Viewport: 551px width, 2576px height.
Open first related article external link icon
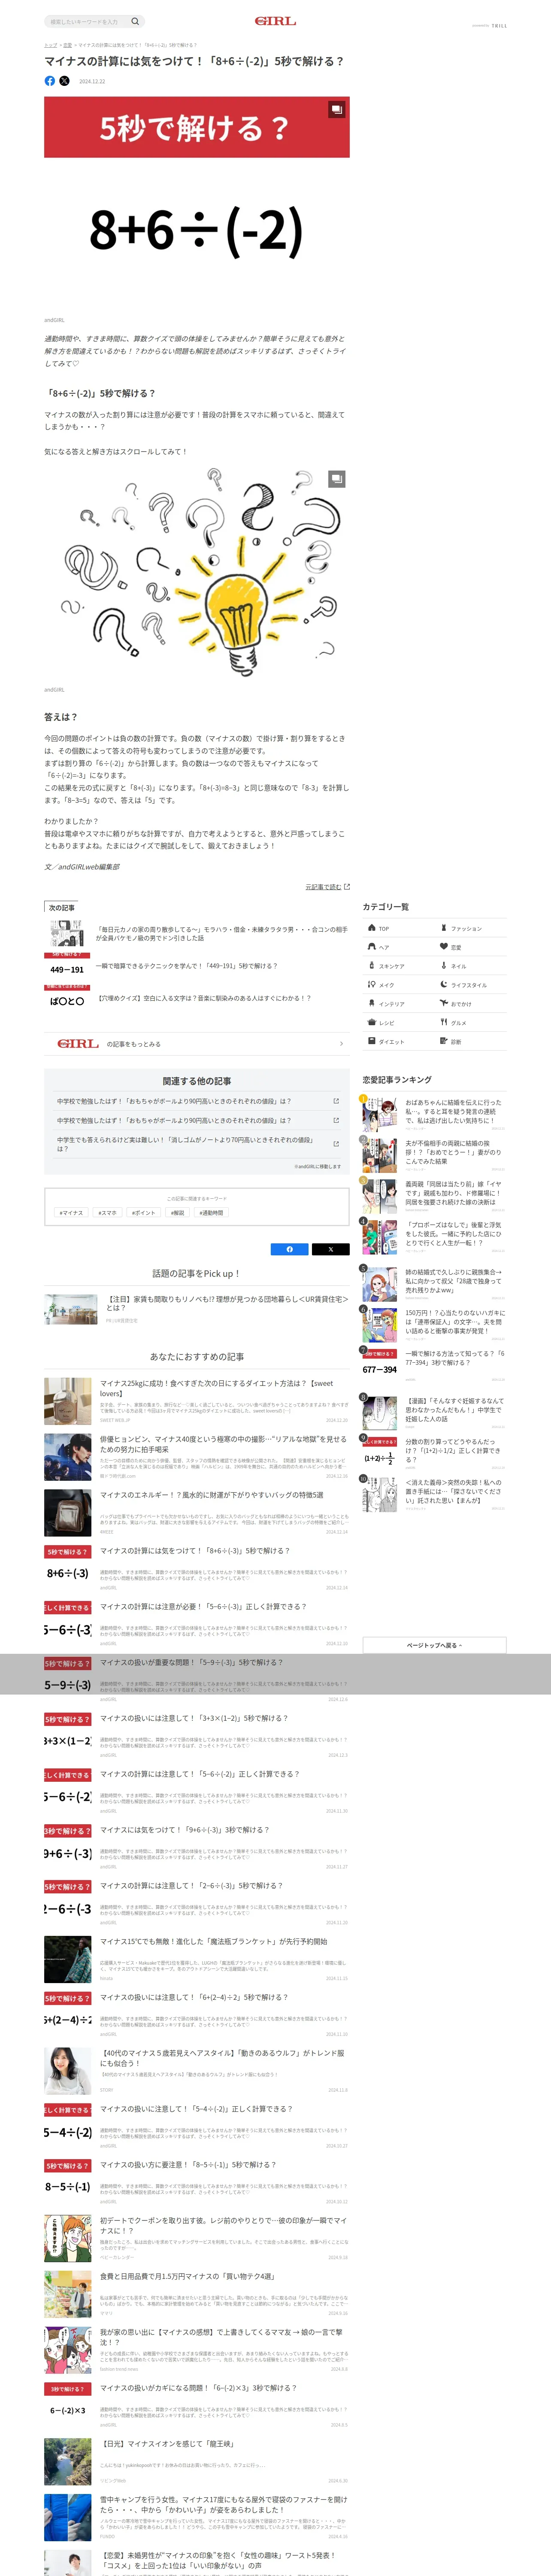[x=336, y=1101]
